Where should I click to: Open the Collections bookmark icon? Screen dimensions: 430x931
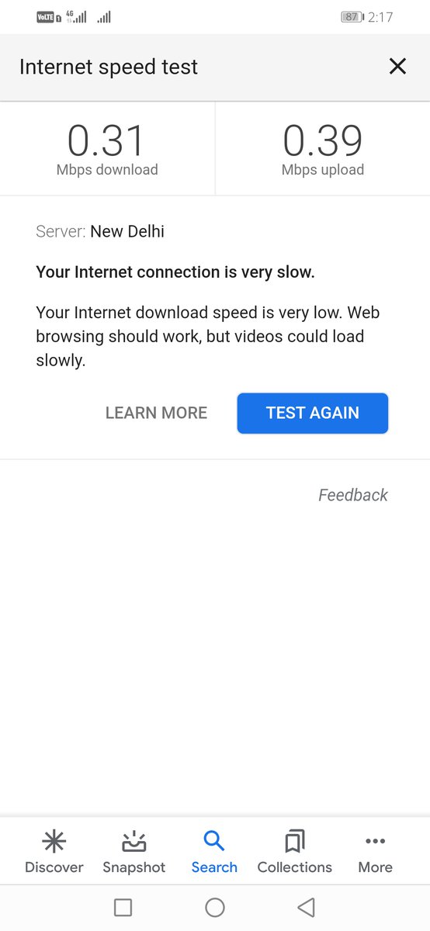(295, 841)
